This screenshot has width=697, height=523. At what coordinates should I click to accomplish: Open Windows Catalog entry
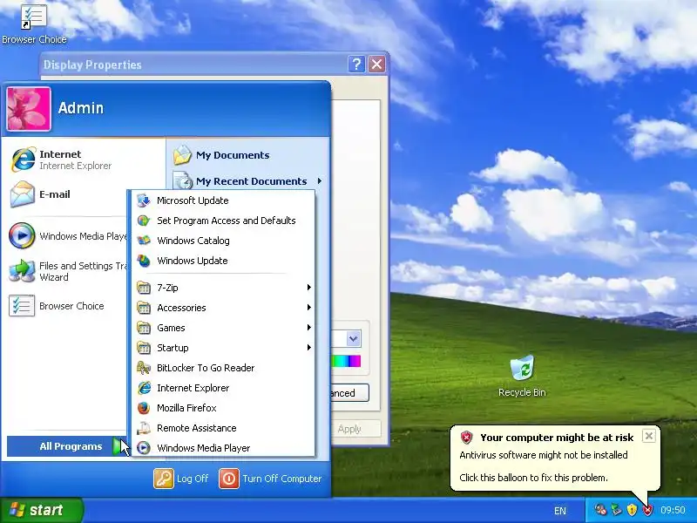pos(224,241)
